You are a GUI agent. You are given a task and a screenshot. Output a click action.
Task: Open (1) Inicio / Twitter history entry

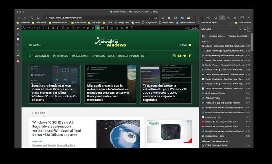point(226,98)
